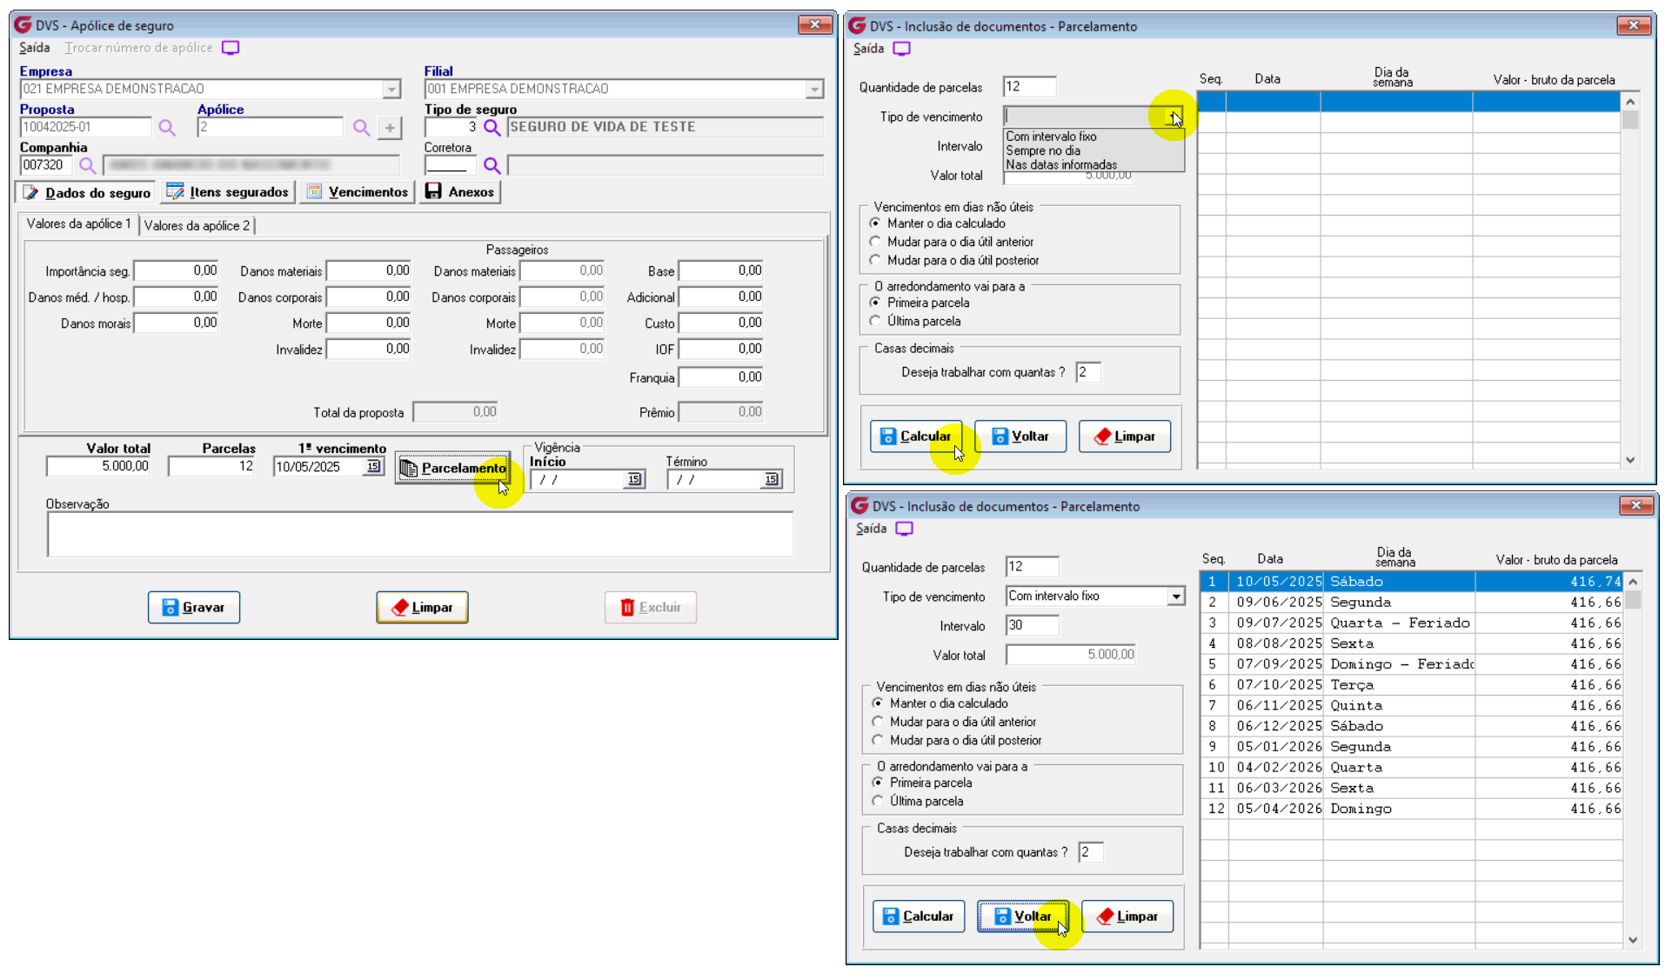
Task: Switch to the Vencimentos tab
Action: coord(358,192)
